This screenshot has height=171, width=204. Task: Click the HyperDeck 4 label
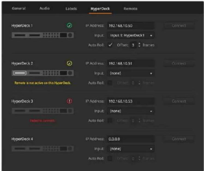click(x=22, y=139)
